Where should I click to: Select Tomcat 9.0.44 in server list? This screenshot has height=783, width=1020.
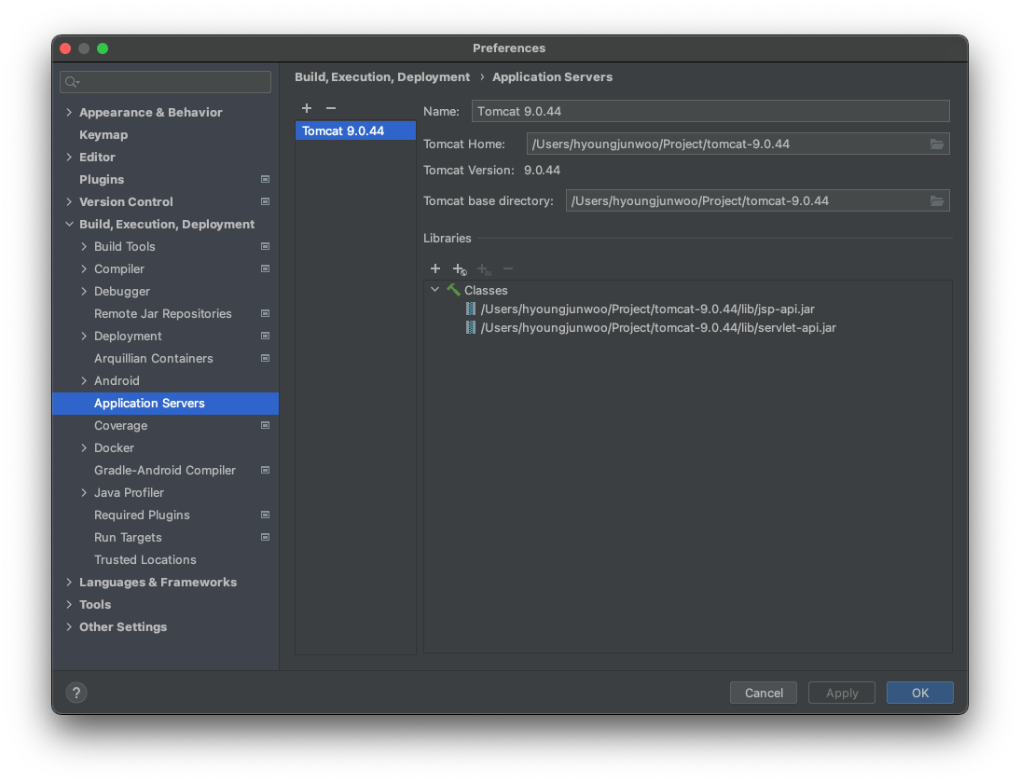coord(355,130)
